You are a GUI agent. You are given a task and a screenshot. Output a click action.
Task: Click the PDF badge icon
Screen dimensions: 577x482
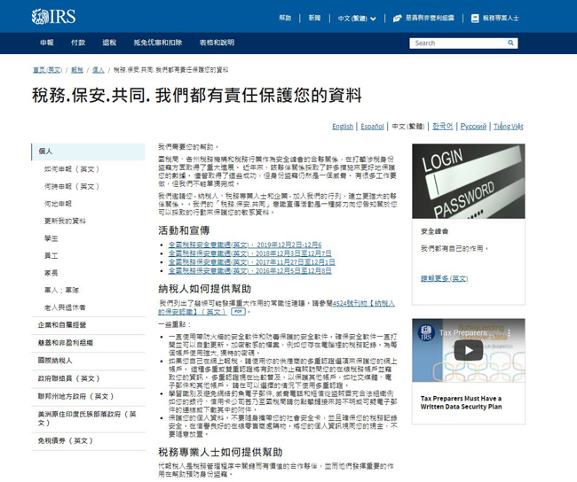pos(238,312)
